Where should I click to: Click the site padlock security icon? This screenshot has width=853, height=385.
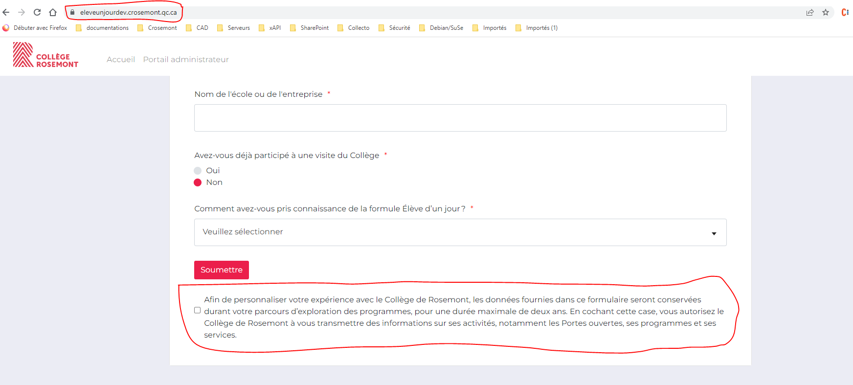[72, 12]
